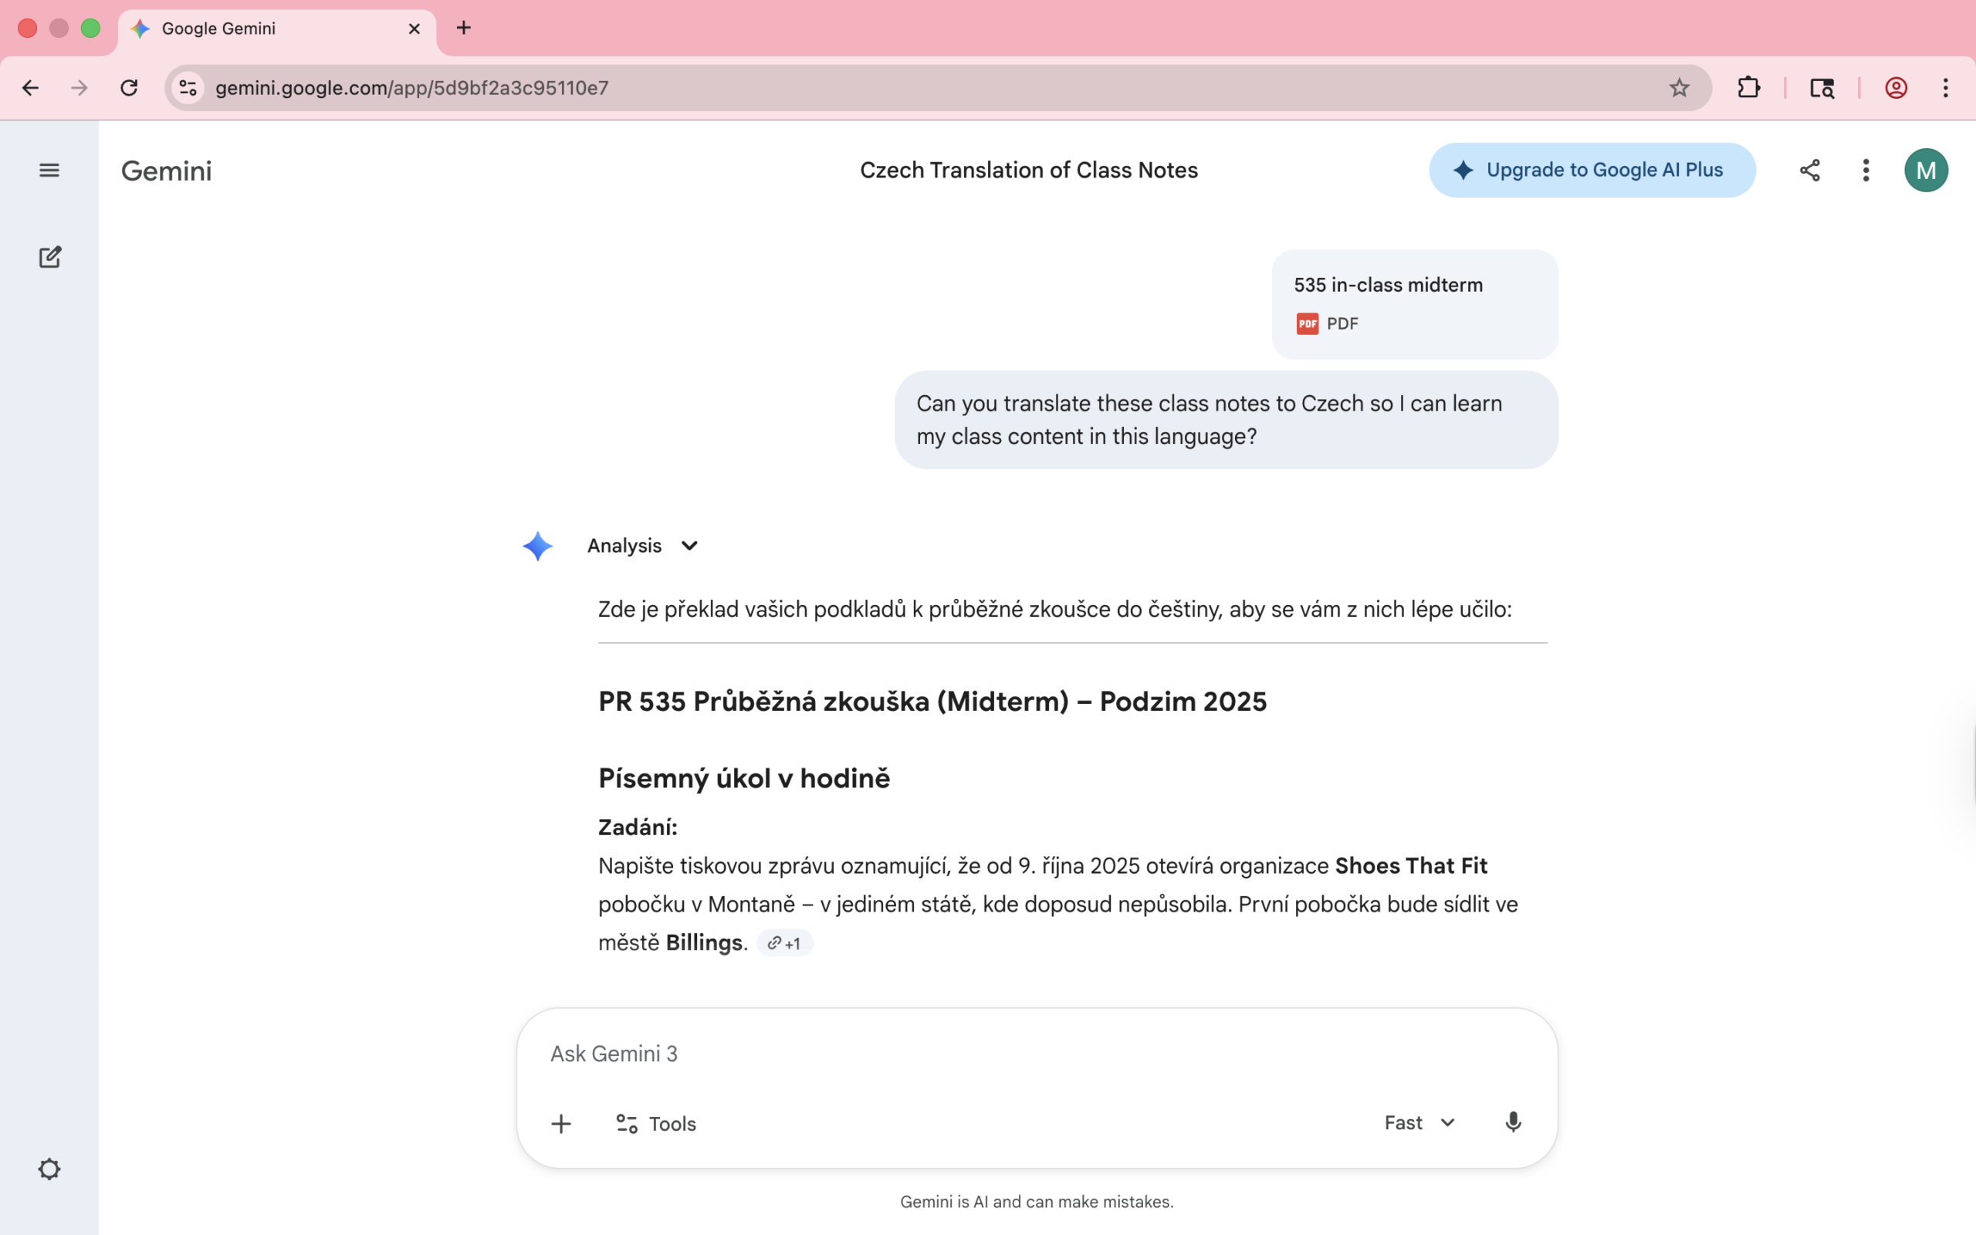Open the Fast model selector dropdown
The height and width of the screenshot is (1235, 1976).
1419,1123
